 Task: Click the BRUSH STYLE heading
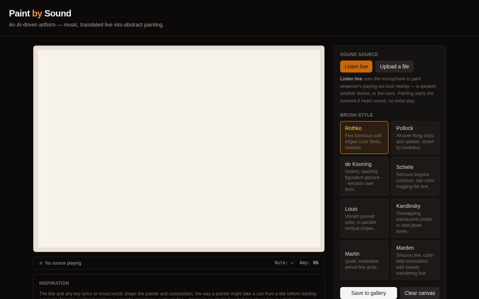click(357, 115)
